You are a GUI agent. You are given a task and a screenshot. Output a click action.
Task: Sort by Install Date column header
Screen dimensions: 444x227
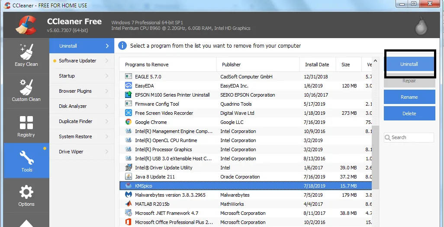coord(318,65)
